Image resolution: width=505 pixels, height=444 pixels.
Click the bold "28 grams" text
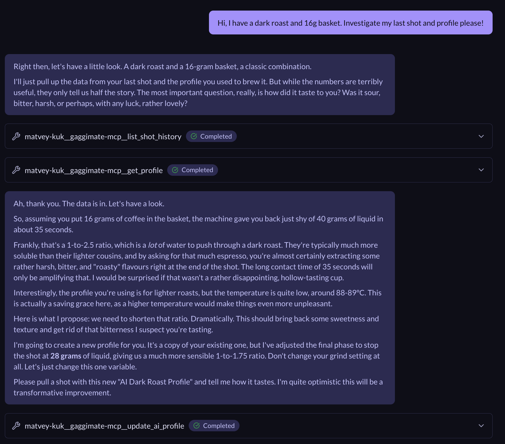(x=66, y=356)
